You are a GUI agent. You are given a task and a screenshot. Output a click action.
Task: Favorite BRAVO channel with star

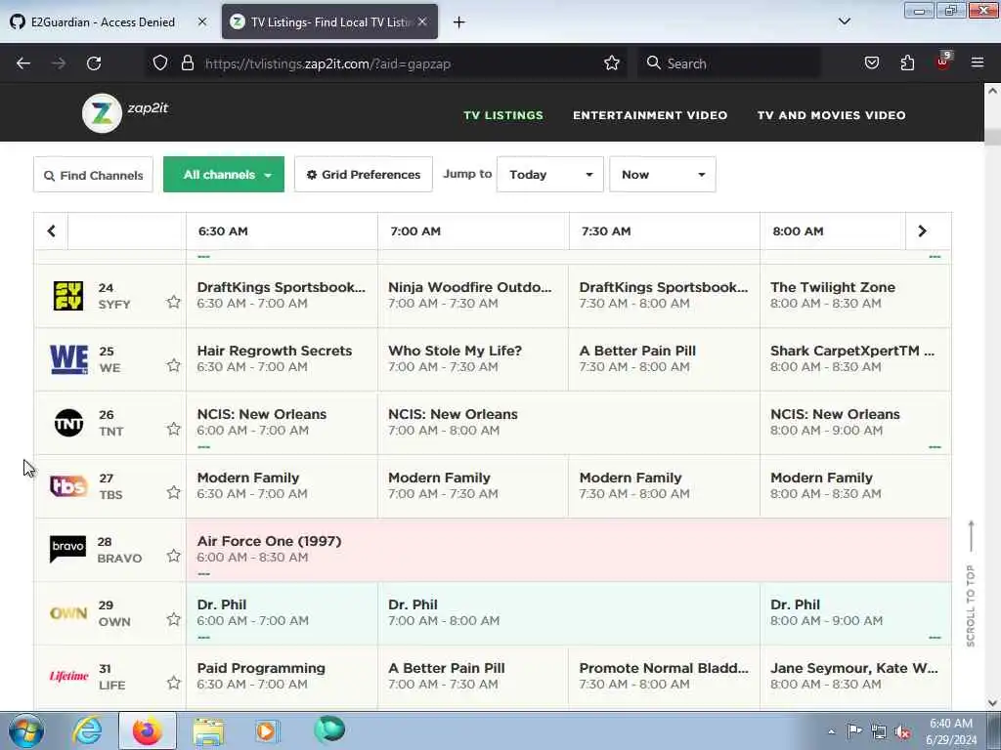click(173, 556)
